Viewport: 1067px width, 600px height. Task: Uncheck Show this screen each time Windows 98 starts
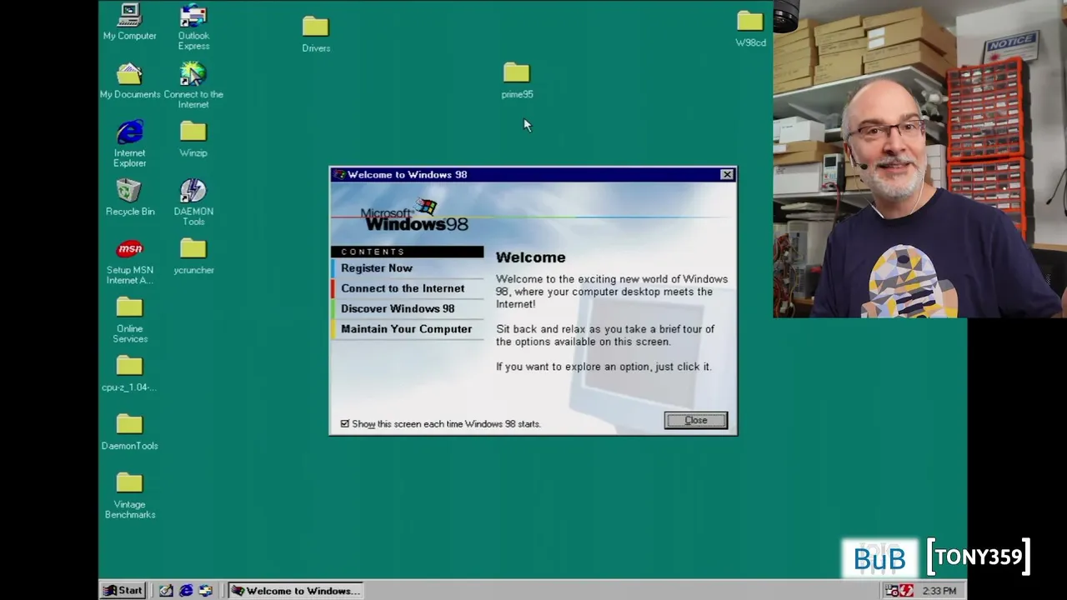point(345,424)
